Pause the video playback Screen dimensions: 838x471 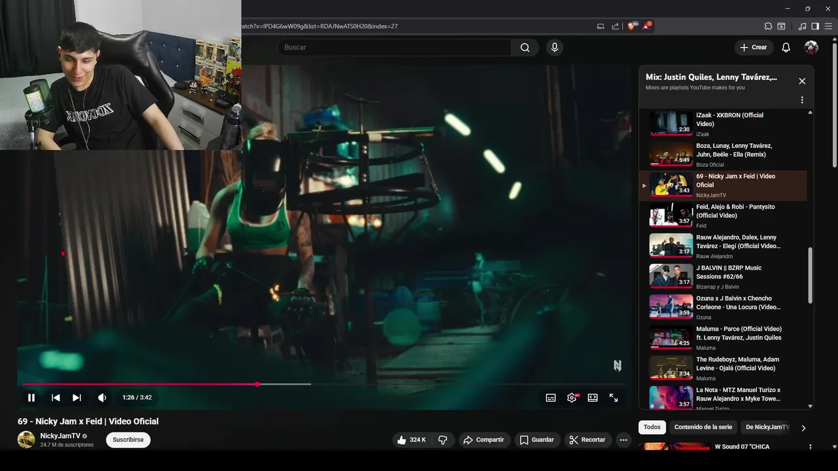pos(31,397)
